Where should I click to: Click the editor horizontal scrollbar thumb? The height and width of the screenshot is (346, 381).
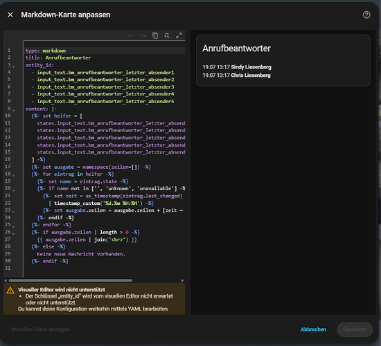pos(71,280)
